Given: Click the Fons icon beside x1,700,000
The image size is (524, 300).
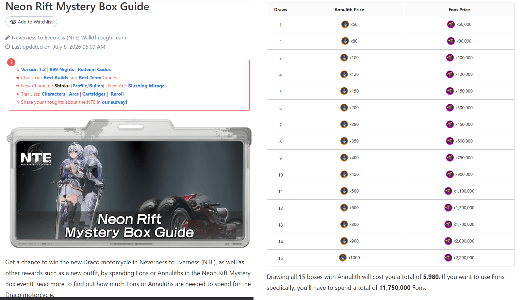Looking at the screenshot, I should point(448,224).
